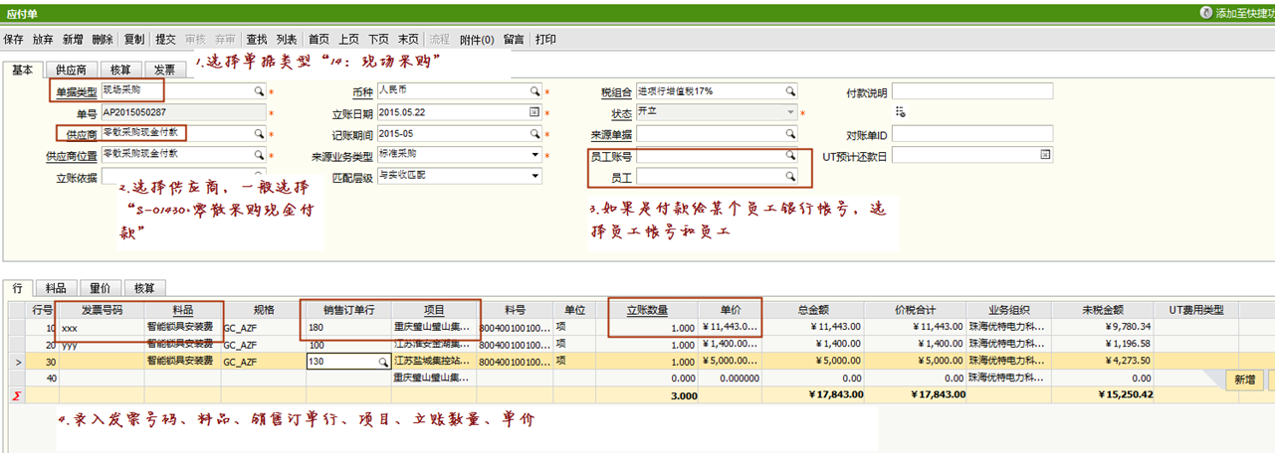Open the 员工账号 lookup magnifier icon
This screenshot has height=453, width=1275.
click(790, 155)
